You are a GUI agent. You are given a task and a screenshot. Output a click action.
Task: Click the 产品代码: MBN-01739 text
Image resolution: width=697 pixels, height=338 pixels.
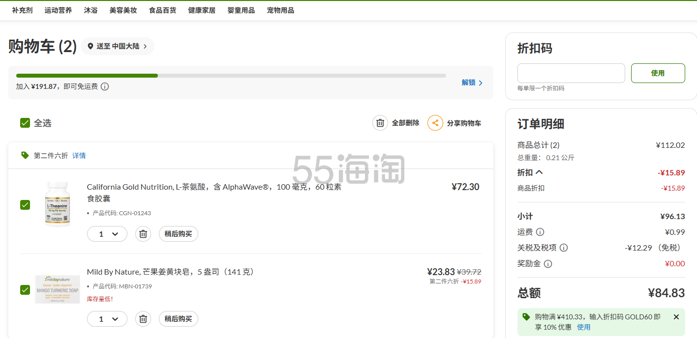[x=122, y=286]
